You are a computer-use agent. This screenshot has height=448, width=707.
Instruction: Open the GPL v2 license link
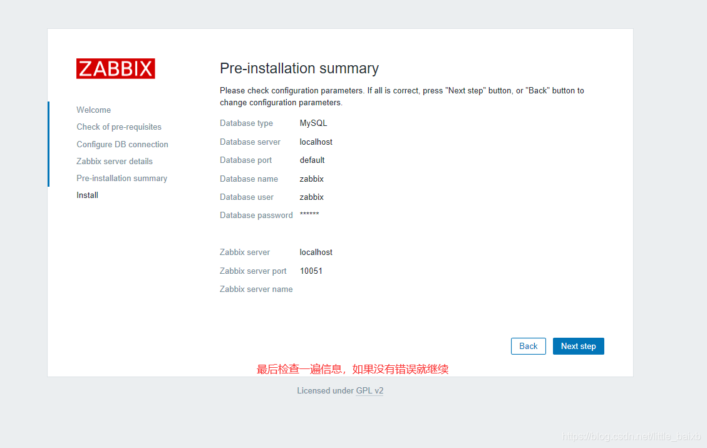tap(369, 391)
